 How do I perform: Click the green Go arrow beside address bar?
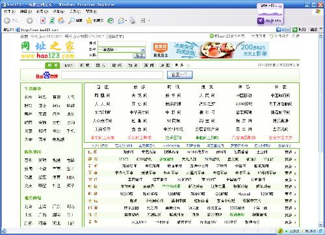click(x=294, y=29)
